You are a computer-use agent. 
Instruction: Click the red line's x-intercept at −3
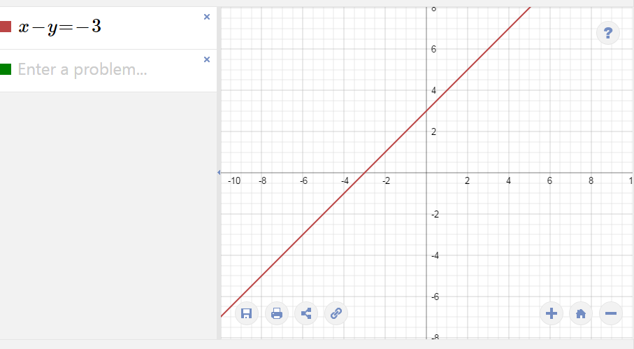364,173
